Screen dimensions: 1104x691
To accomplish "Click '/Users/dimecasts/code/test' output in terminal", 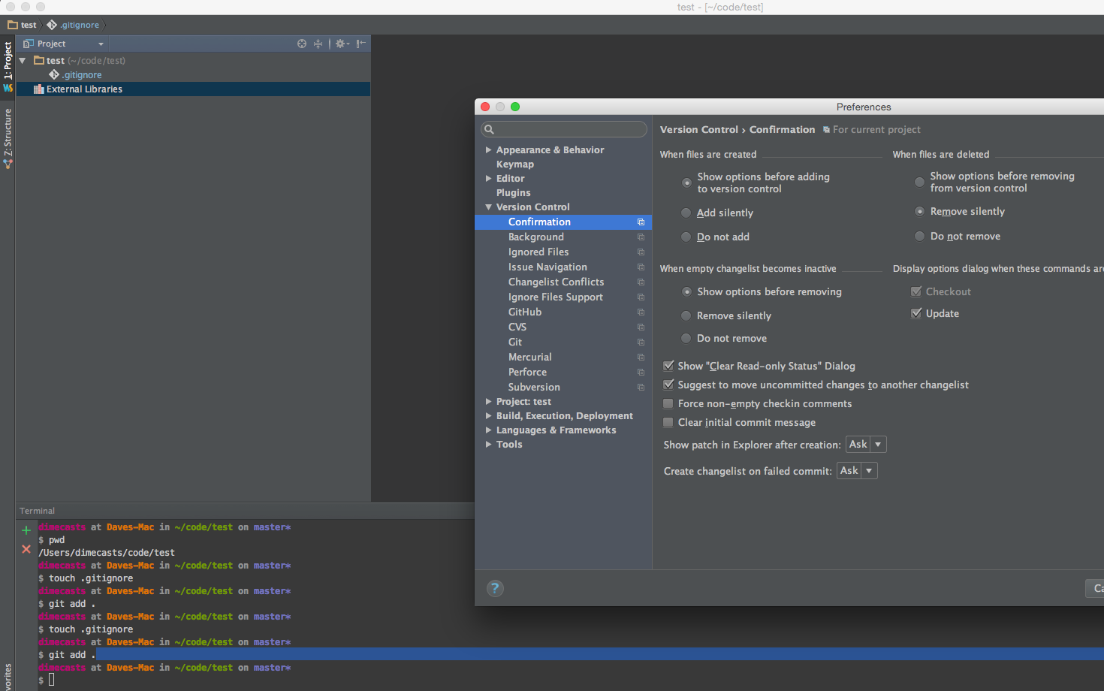I will pyautogui.click(x=107, y=553).
